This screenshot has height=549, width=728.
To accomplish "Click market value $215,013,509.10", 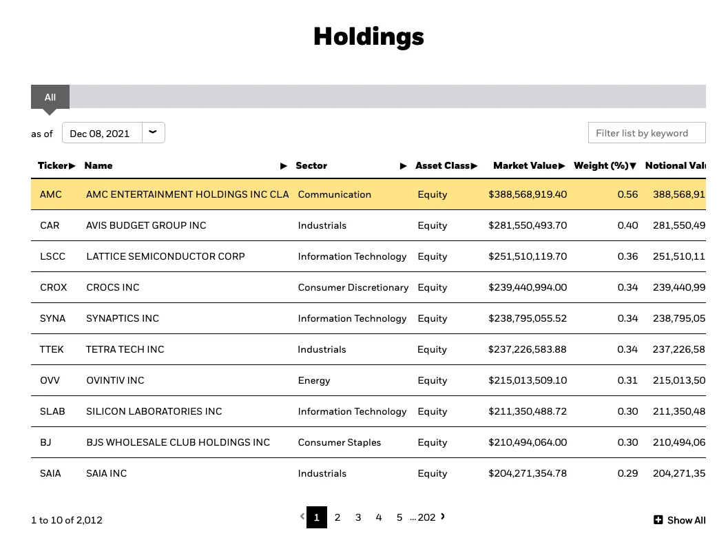I will [x=528, y=380].
